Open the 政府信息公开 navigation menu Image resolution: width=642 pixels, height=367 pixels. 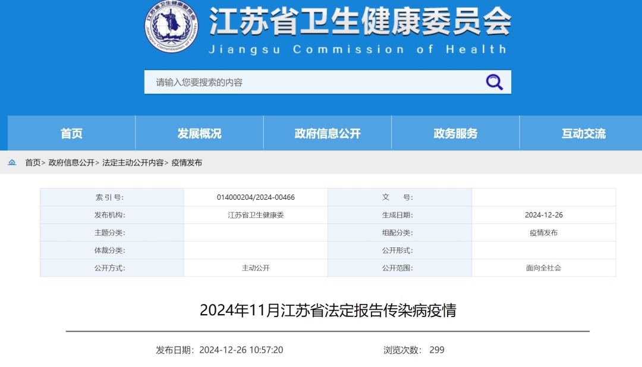click(x=328, y=133)
